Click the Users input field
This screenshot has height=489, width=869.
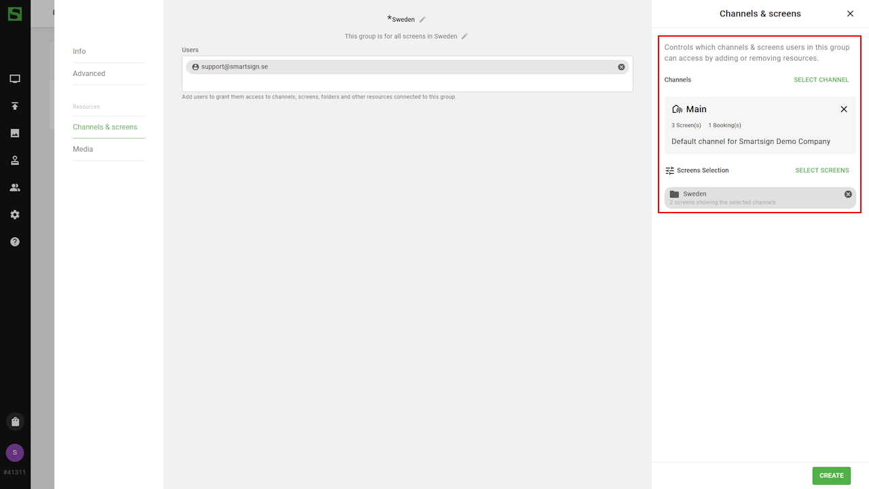[407, 82]
